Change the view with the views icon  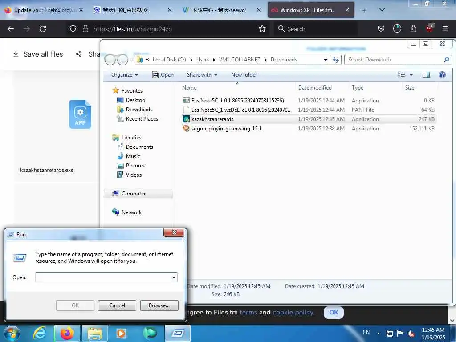click(401, 75)
